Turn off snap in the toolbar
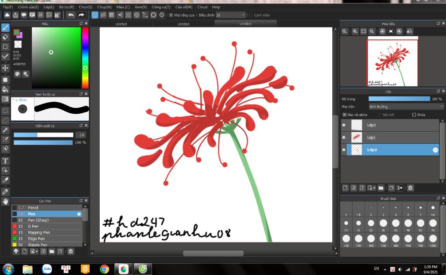This screenshot has width=446, height=275. (95, 15)
